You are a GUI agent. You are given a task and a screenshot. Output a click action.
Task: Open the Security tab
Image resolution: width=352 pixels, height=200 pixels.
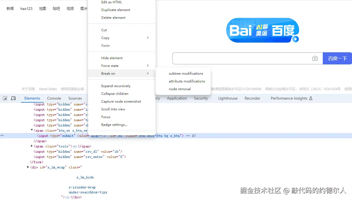(x=201, y=98)
